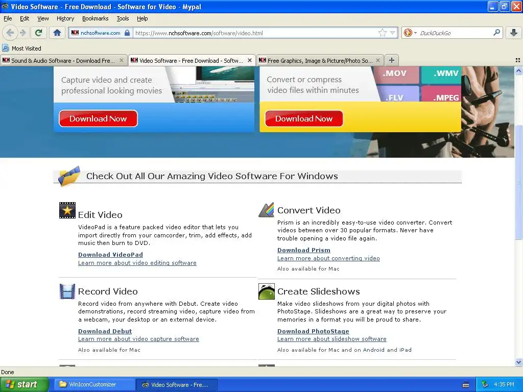Click Download Now under Capture video

[x=98, y=118]
